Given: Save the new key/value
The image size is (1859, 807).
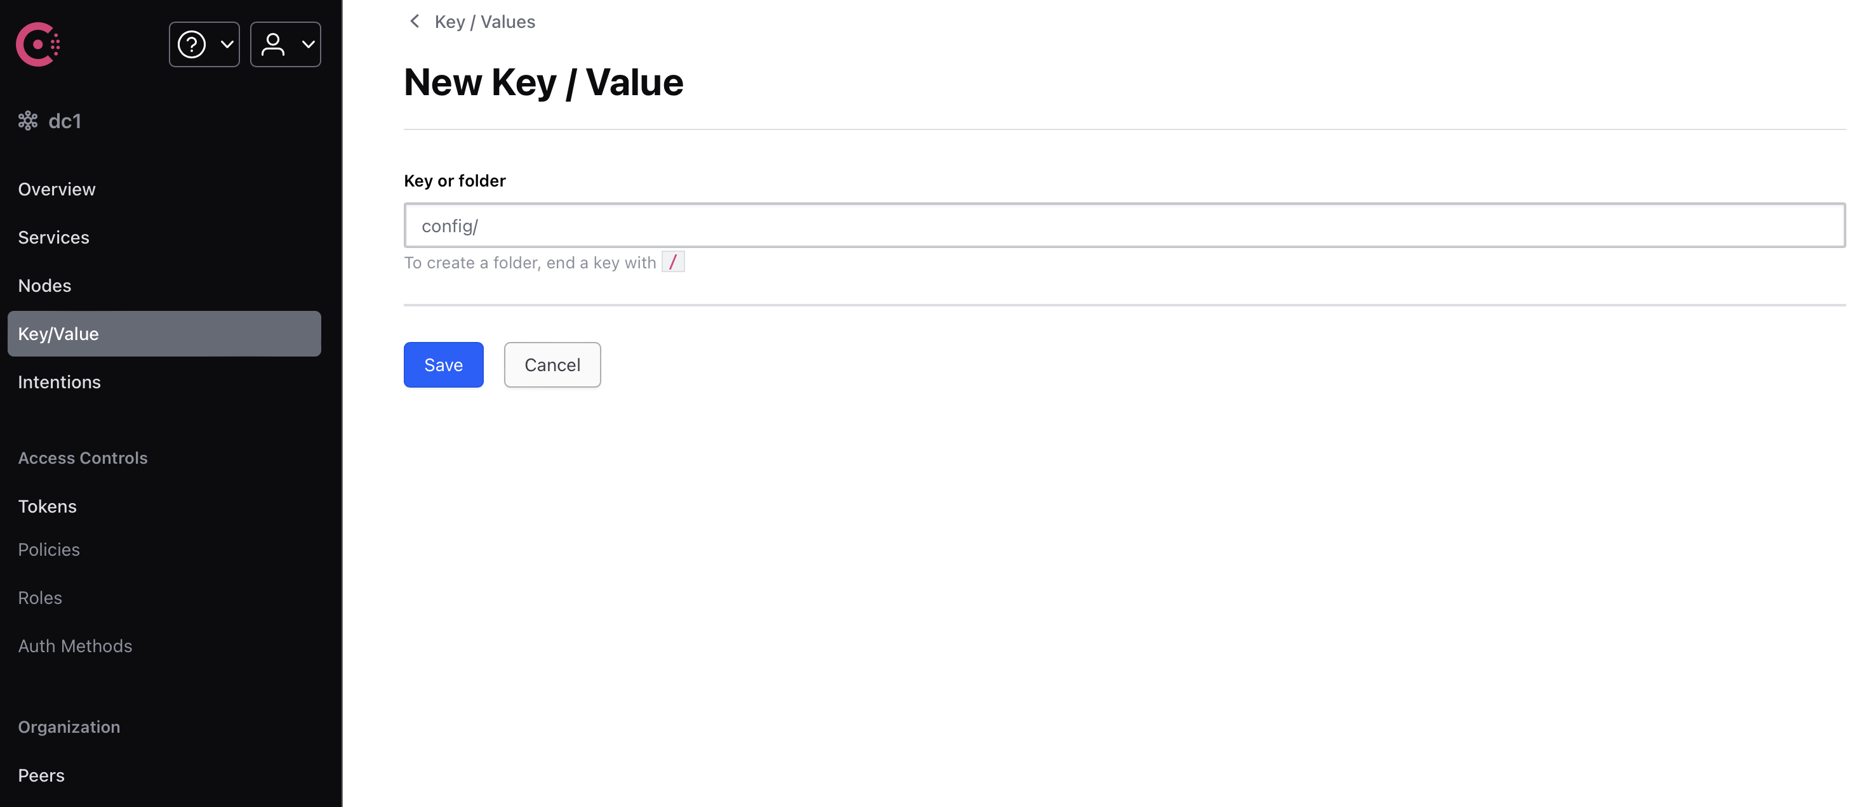Looking at the screenshot, I should coord(443,365).
